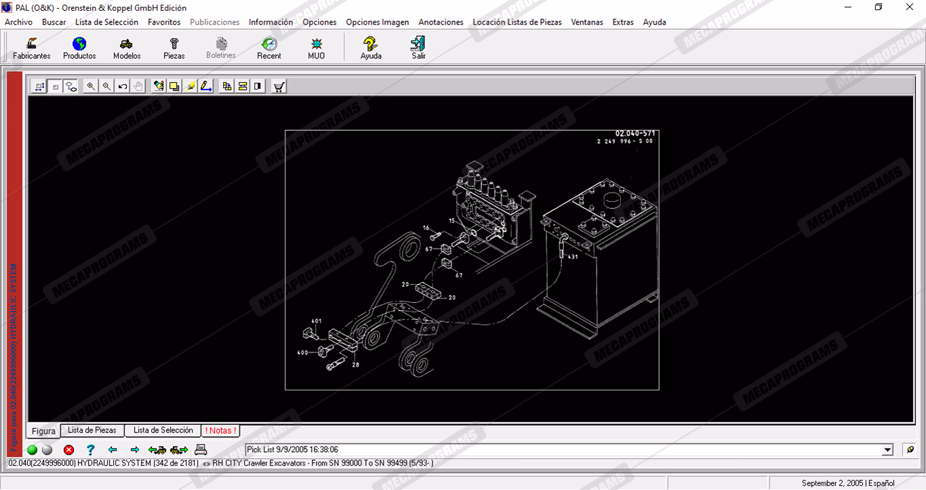The width and height of the screenshot is (926, 490).
Task: Open the Opciones Imagen menu
Action: [x=377, y=22]
